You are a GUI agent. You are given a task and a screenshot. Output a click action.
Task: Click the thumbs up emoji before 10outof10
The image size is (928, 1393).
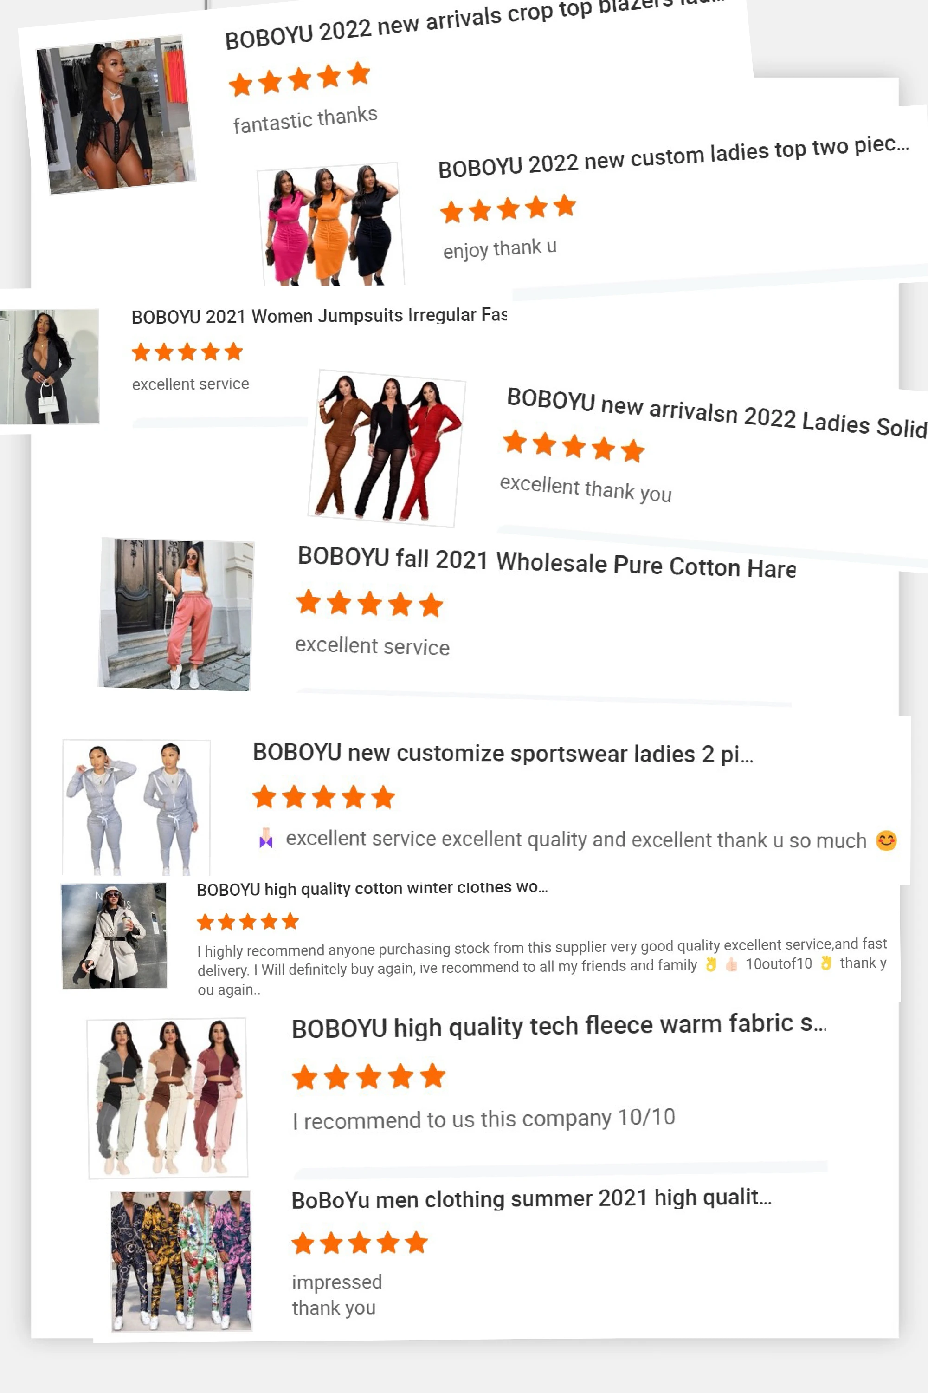[x=732, y=965]
